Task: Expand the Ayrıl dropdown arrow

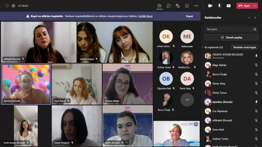Action: pyautogui.click(x=255, y=6)
